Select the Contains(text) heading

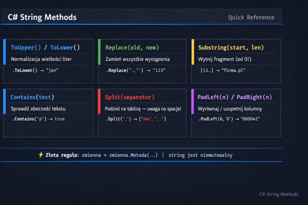point(32,97)
